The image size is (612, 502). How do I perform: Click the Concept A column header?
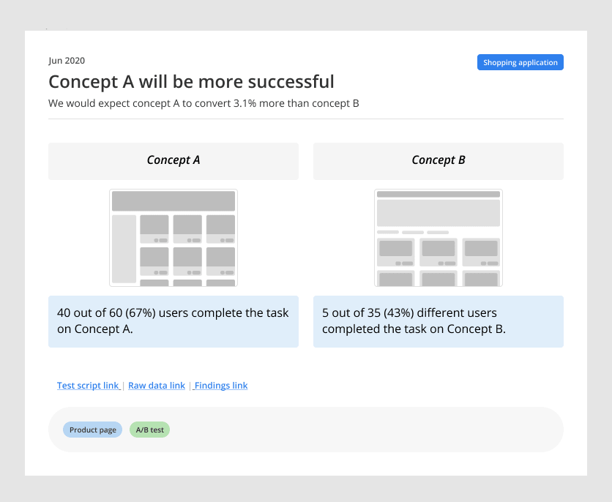pos(173,161)
